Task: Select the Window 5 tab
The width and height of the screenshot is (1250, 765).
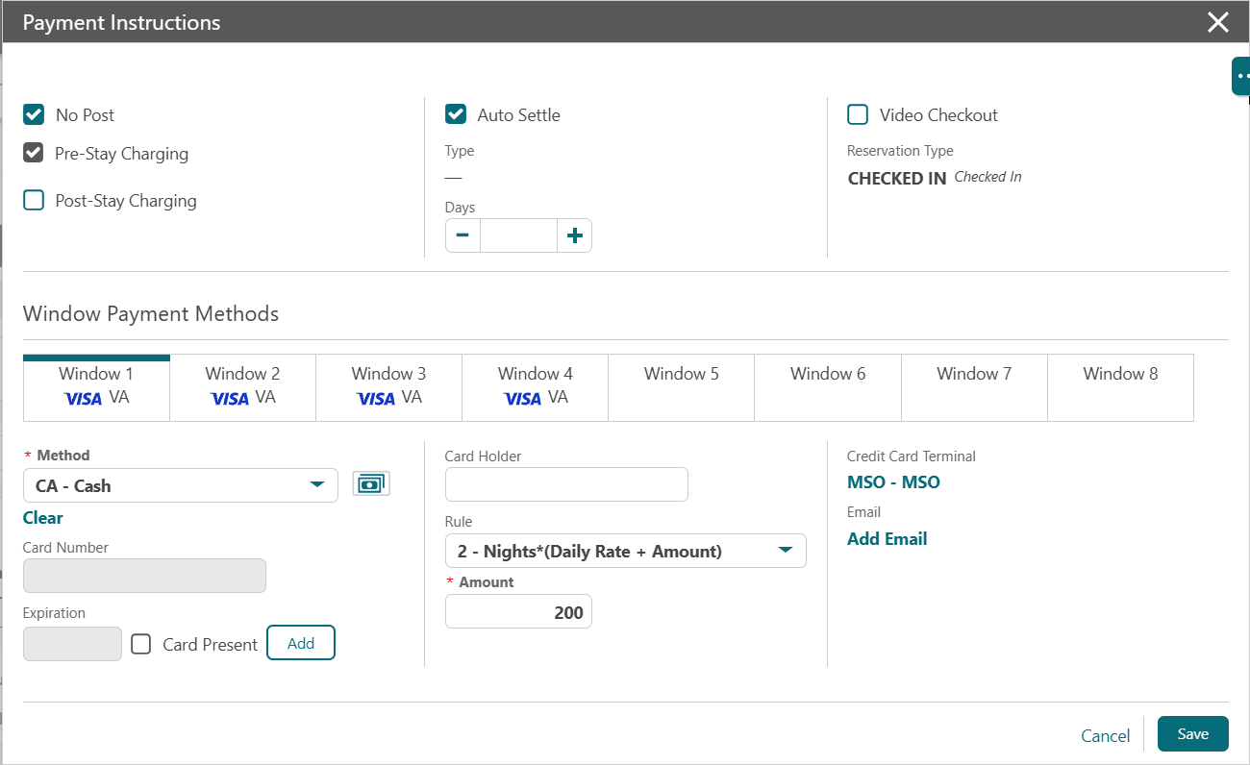Action: (681, 386)
